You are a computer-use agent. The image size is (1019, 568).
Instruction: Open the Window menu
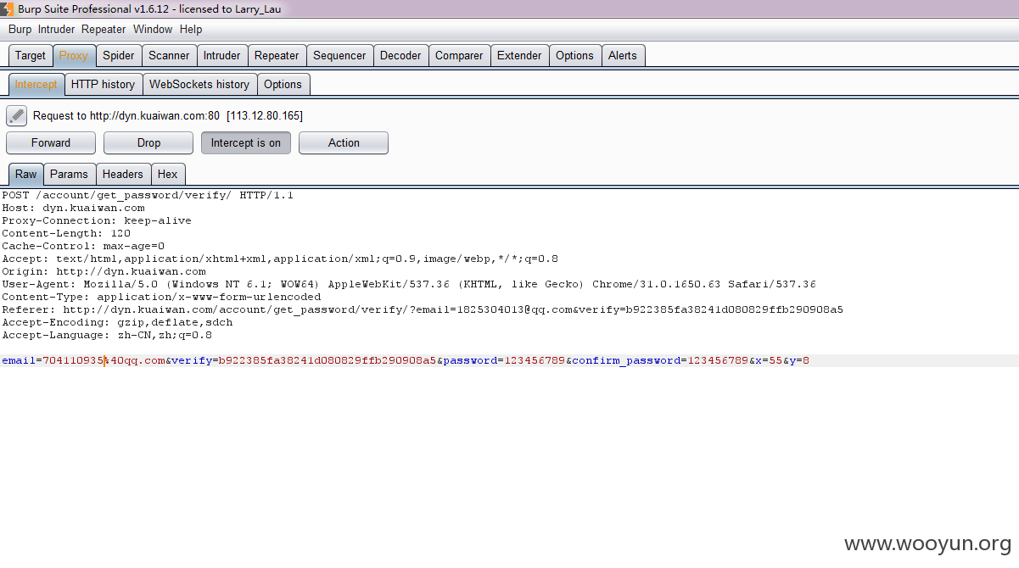153,29
